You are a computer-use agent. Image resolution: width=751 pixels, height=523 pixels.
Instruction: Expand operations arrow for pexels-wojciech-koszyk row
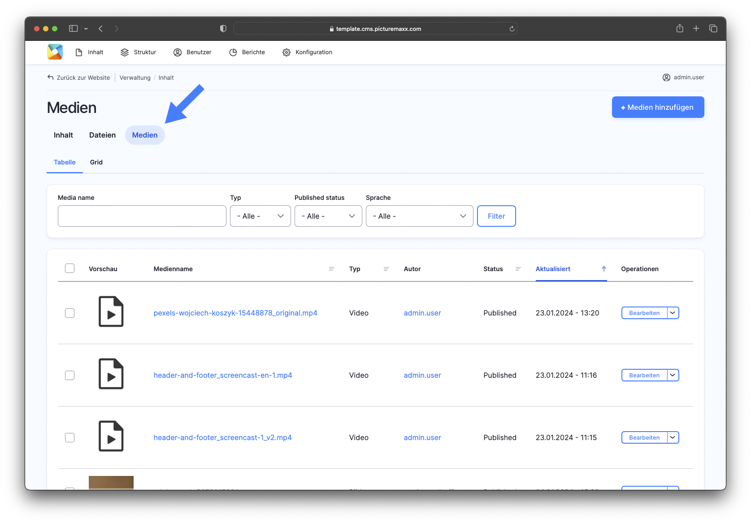[673, 313]
